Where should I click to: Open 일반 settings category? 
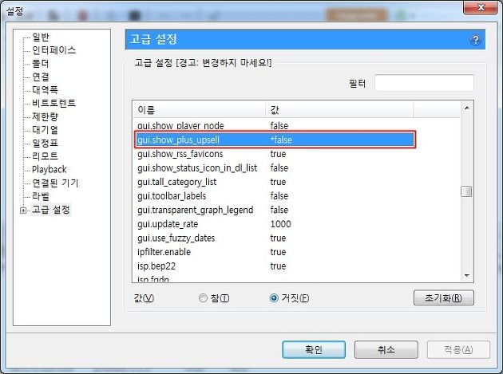coord(41,37)
